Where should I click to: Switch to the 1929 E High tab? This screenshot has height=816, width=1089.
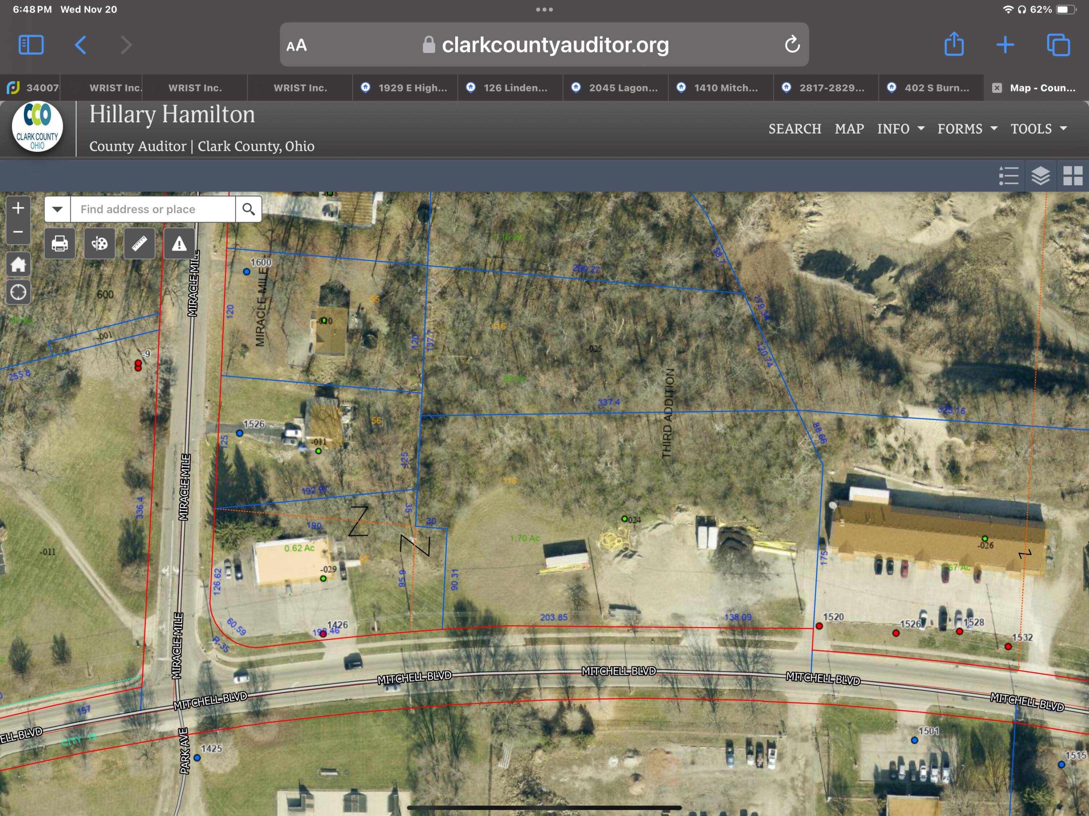tap(405, 87)
